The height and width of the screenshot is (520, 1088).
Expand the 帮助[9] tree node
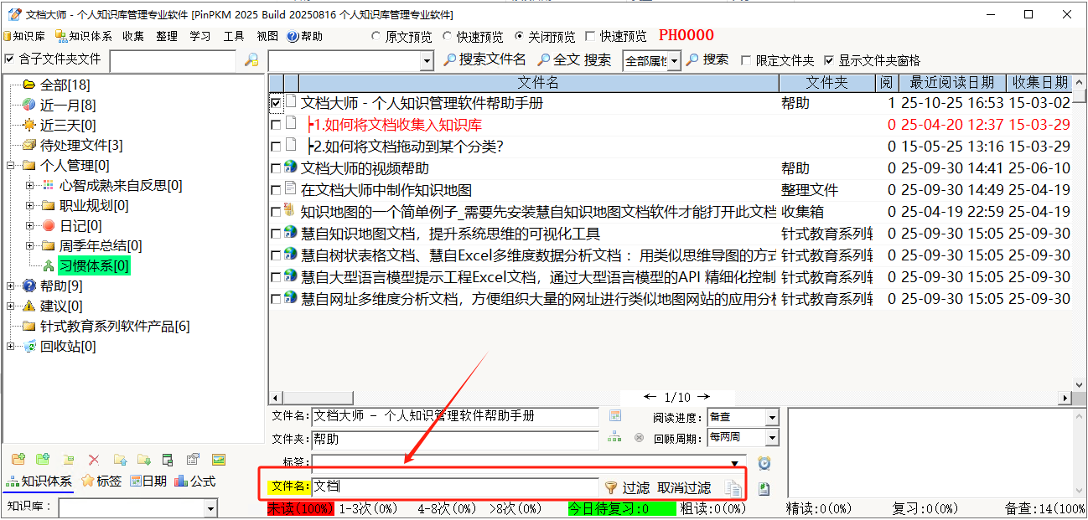point(11,286)
